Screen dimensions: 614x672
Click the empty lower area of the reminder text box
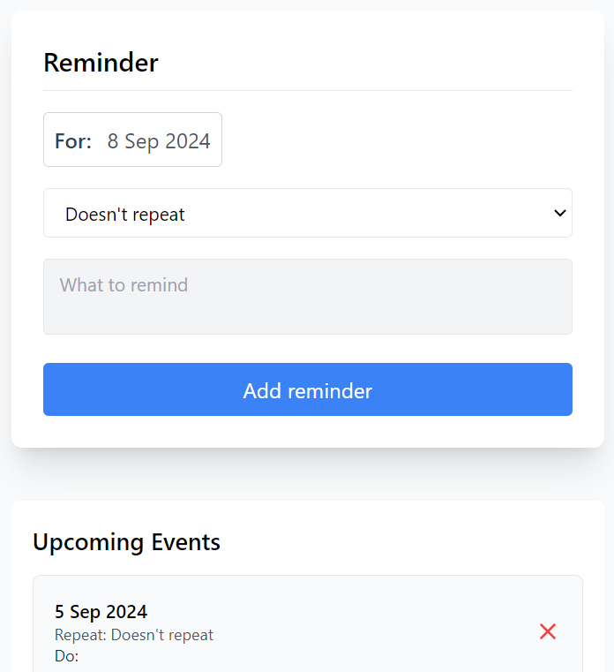click(307, 317)
